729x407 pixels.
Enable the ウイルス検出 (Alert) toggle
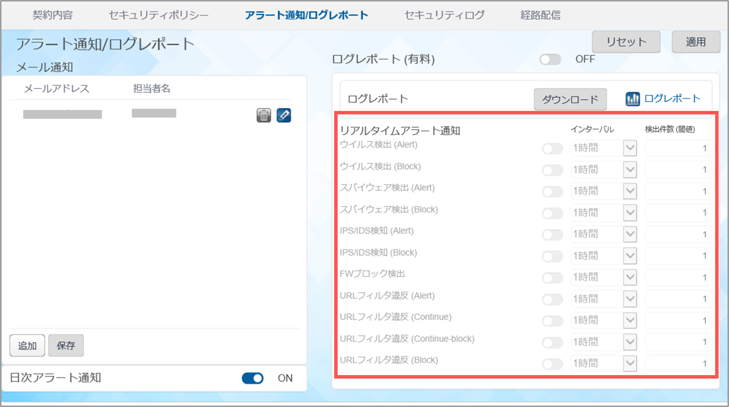coord(552,149)
